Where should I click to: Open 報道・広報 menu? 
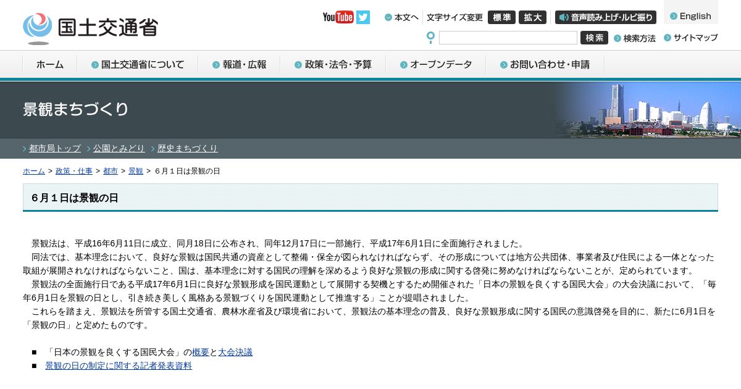(x=240, y=64)
